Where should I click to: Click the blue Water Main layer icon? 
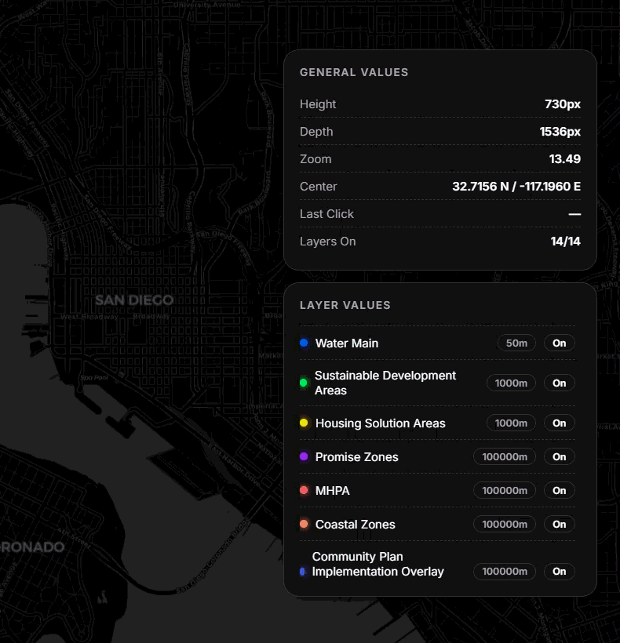pyautogui.click(x=302, y=343)
